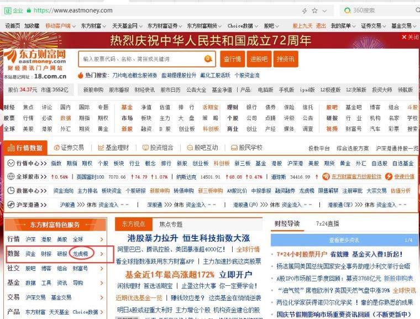The width and height of the screenshot is (420, 319).
Task: Click 新股申购 in quick links bar
Action: [93, 90]
